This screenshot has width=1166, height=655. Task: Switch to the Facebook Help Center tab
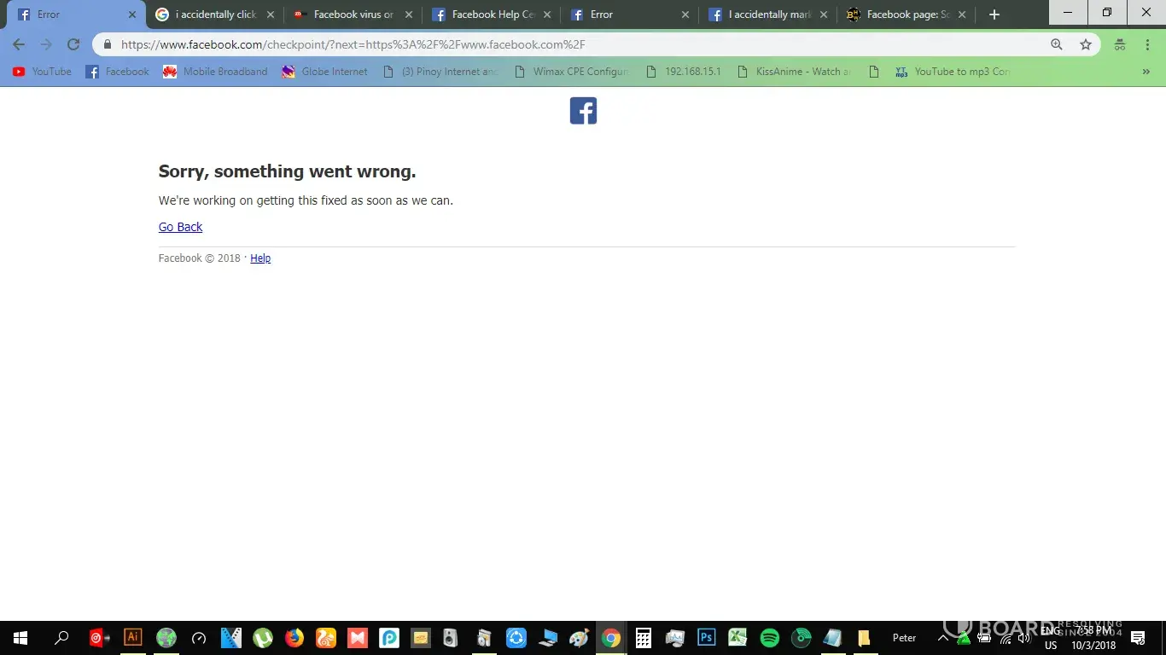(492, 14)
